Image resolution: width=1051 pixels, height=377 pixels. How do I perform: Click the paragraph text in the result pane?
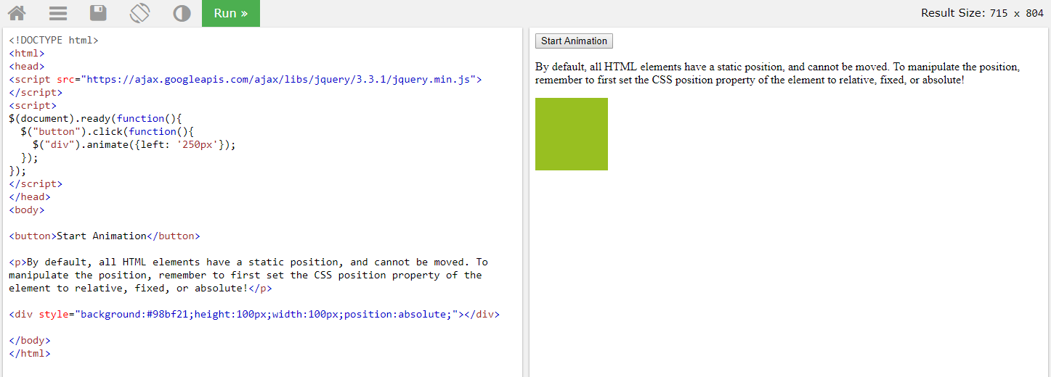[777, 73]
